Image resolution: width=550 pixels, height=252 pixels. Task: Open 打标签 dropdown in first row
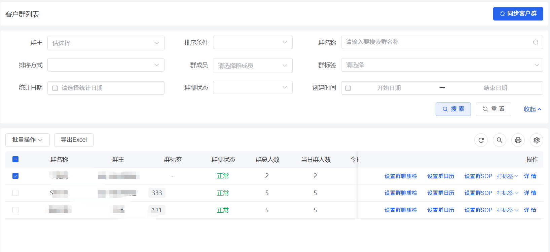tap(507, 176)
